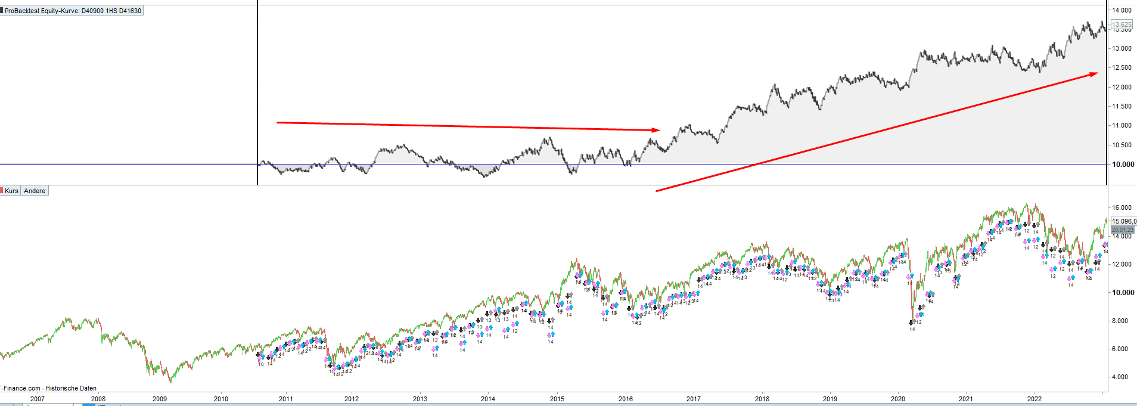Image resolution: width=1137 pixels, height=406 pixels.
Task: Click the 11.500 level on equity axis
Action: pyautogui.click(x=1122, y=106)
